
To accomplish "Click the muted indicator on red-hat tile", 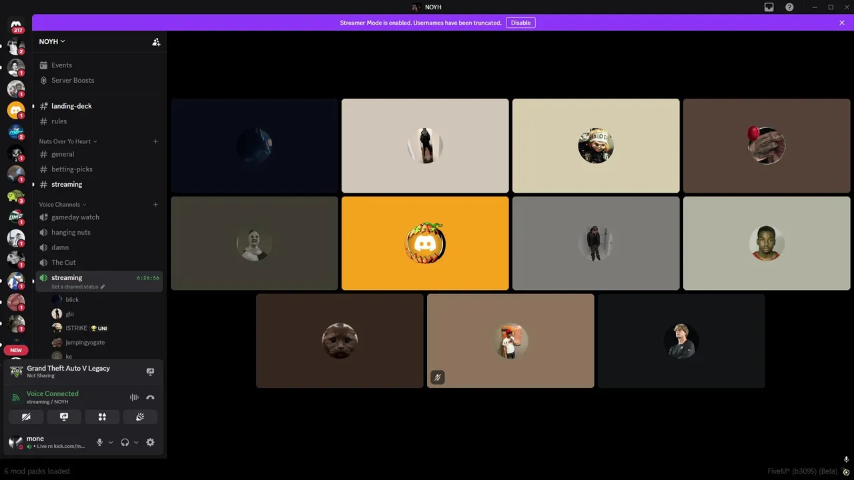I will click(437, 377).
